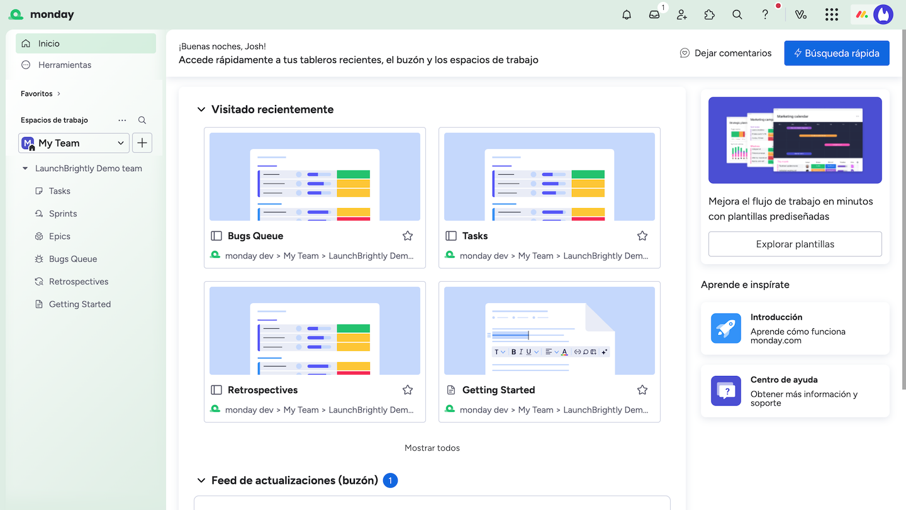Click the Bugs Queue card title
The width and height of the screenshot is (906, 510).
255,236
